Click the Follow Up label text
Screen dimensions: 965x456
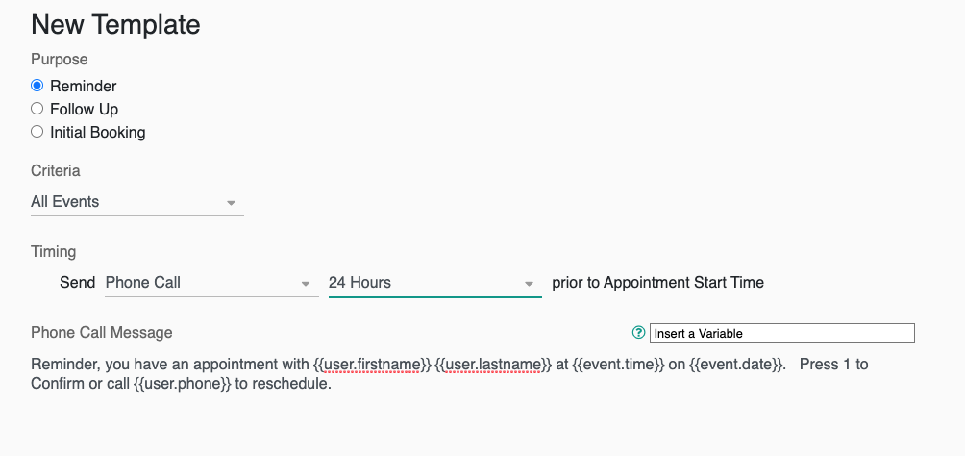tap(85, 109)
